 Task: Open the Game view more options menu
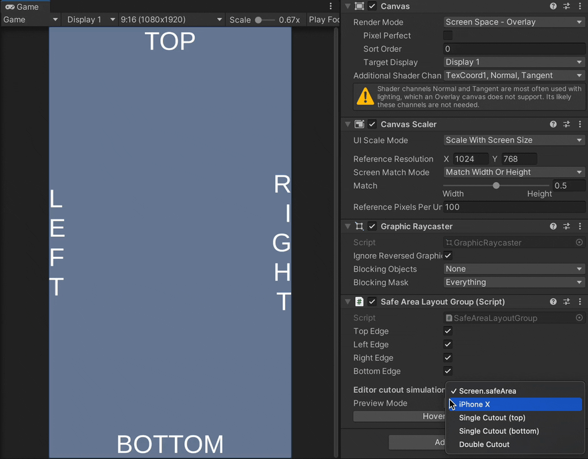click(x=330, y=6)
